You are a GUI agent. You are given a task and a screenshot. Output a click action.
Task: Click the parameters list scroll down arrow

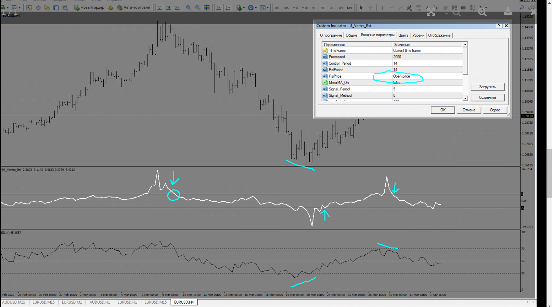(465, 98)
